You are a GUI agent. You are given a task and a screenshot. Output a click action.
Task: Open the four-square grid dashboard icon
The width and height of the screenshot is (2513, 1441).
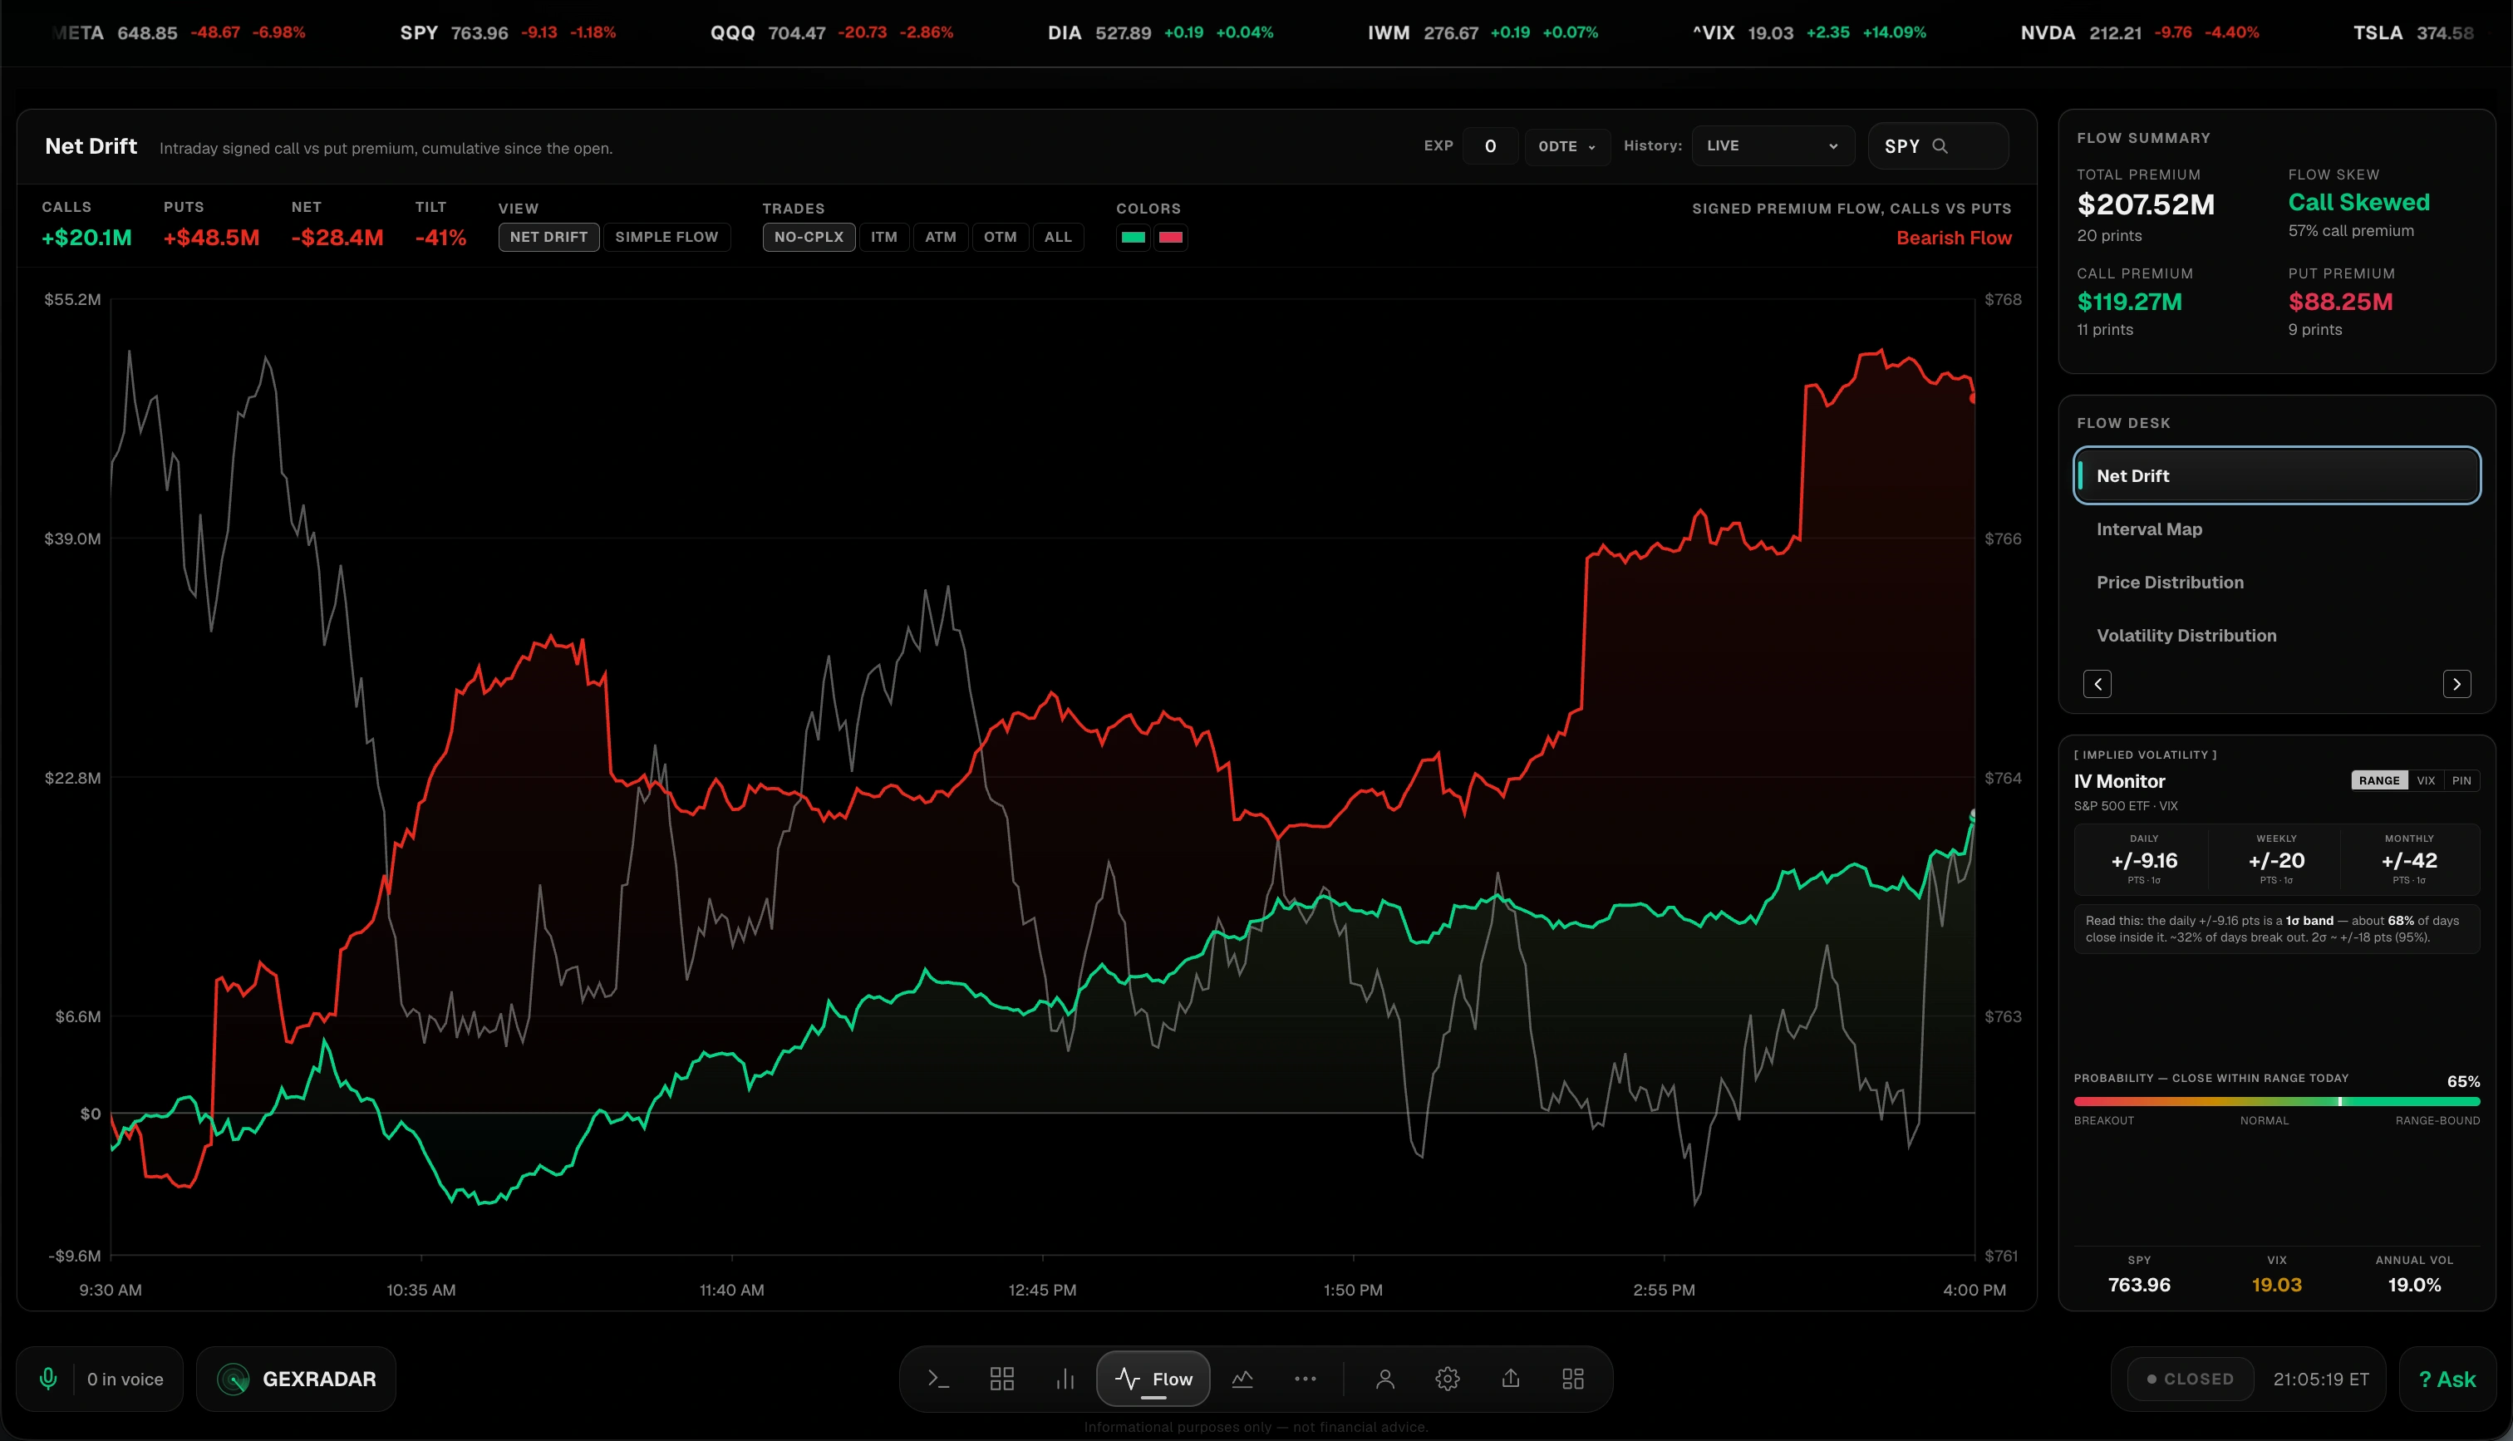(1001, 1379)
